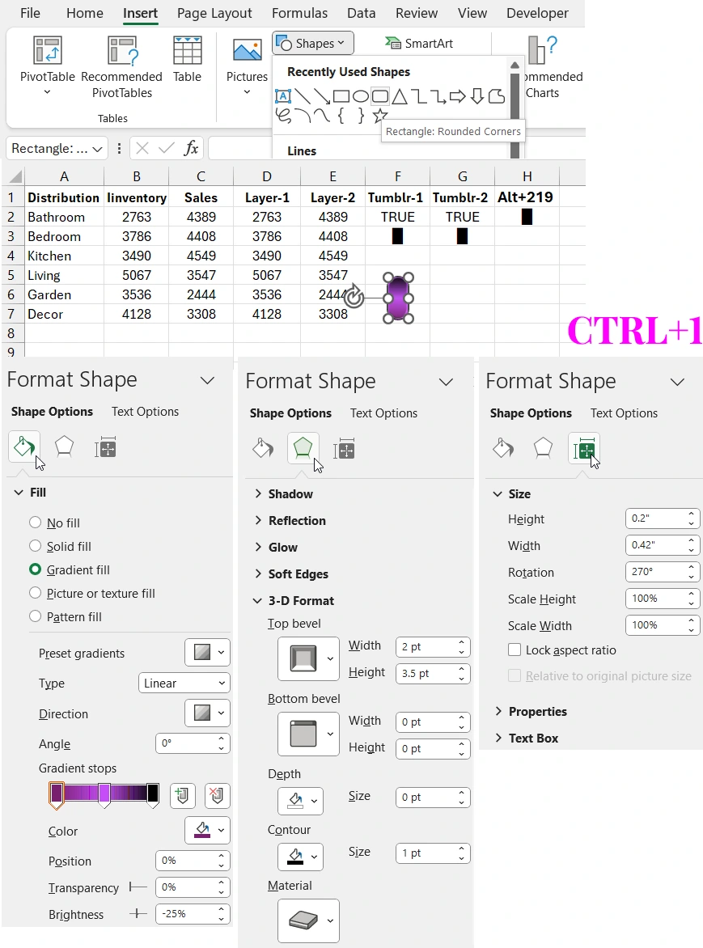Choose Solid fill option
The width and height of the screenshot is (703, 948).
[x=36, y=546]
